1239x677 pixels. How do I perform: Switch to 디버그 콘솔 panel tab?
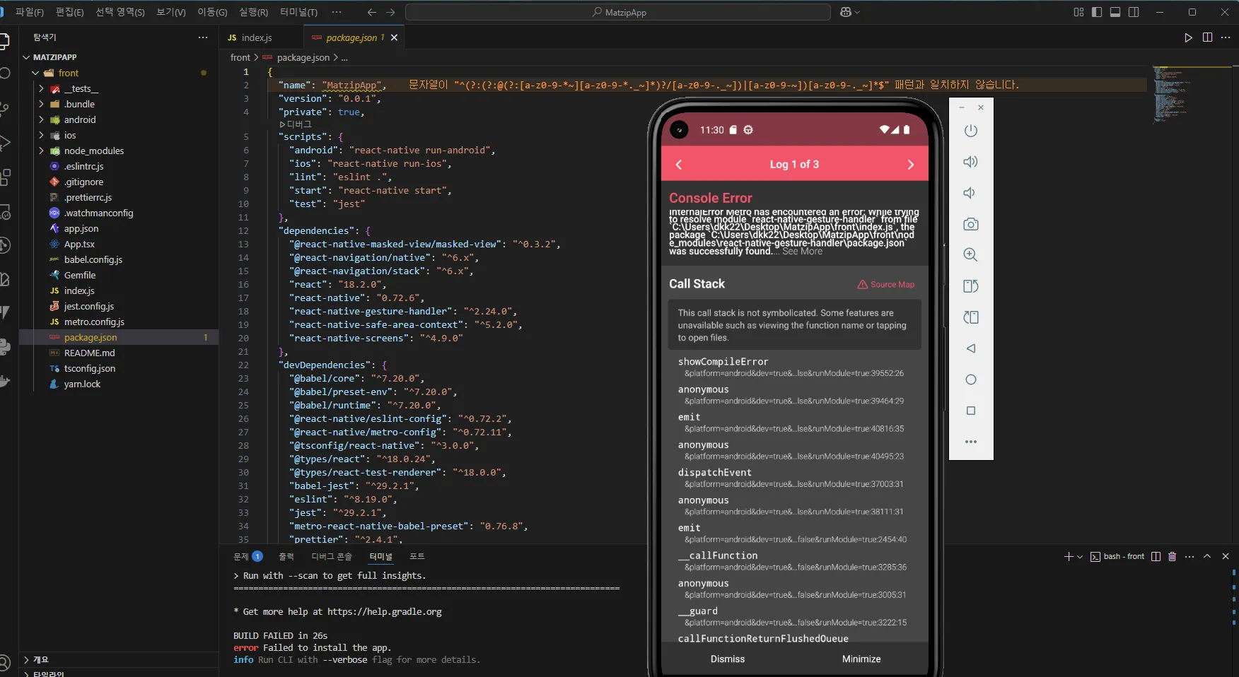332,556
